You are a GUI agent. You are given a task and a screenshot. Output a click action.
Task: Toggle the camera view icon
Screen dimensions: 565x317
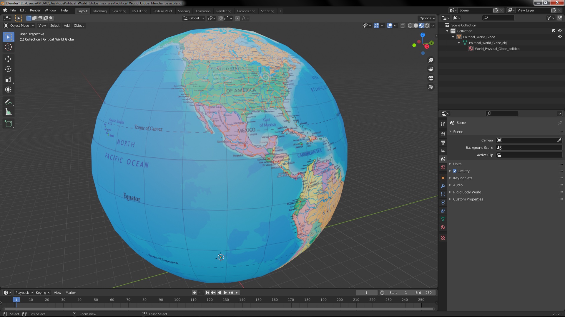coord(431,78)
